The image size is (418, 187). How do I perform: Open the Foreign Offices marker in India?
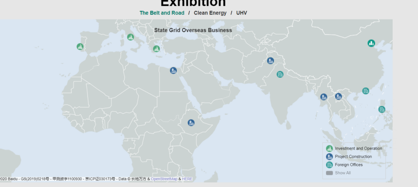280,74
